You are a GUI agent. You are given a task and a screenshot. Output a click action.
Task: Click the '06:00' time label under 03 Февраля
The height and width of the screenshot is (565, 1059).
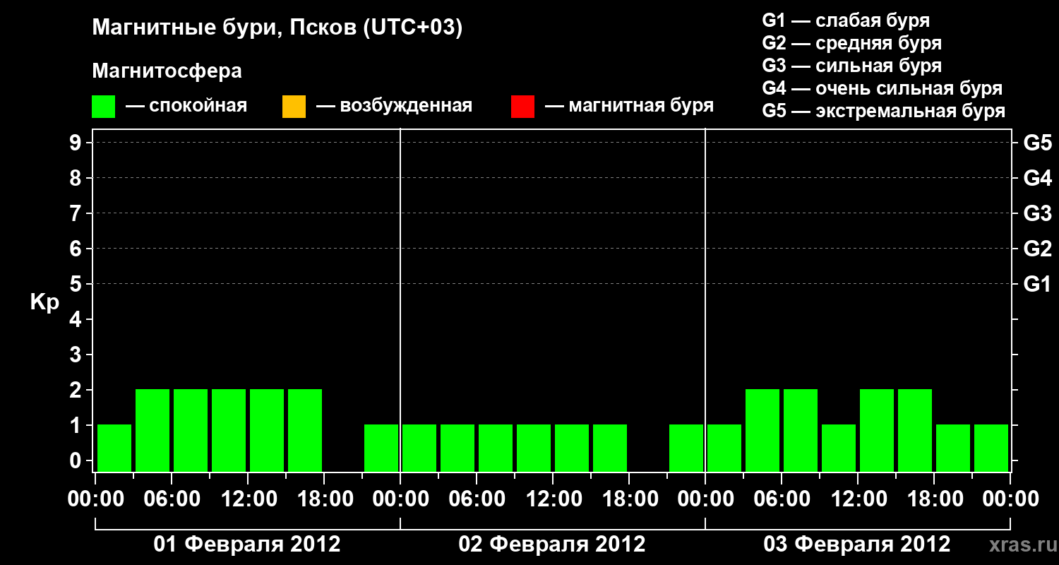pos(782,499)
